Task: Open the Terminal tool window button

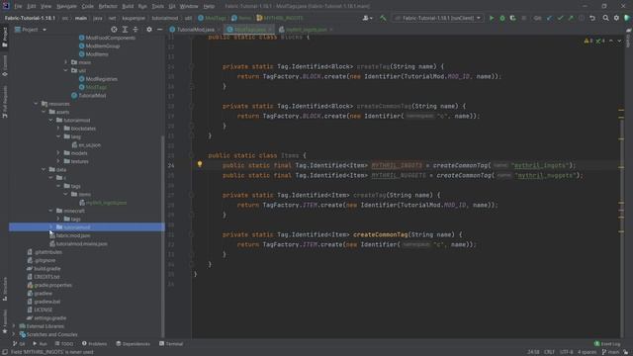Action: pos(171,344)
